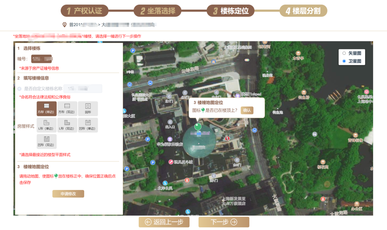Screen dimensions: 387x230
Task: Select the 凹形(单边) house style
Action: coord(88,125)
